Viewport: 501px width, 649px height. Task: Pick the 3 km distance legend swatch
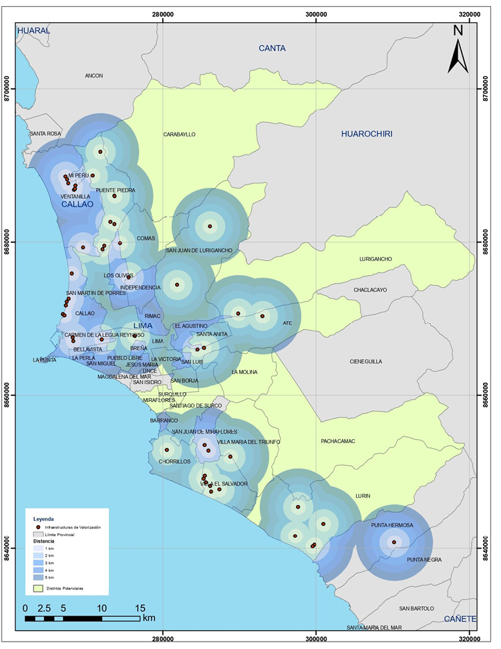[38, 563]
